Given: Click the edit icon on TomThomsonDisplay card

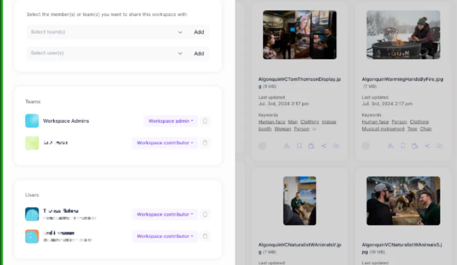Looking at the screenshot, I should coord(287,146).
